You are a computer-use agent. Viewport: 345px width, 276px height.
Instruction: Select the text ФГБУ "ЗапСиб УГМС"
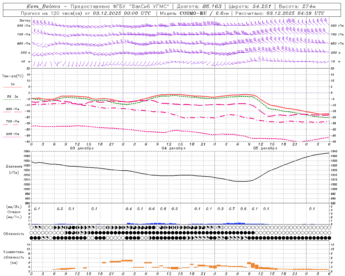click(141, 6)
